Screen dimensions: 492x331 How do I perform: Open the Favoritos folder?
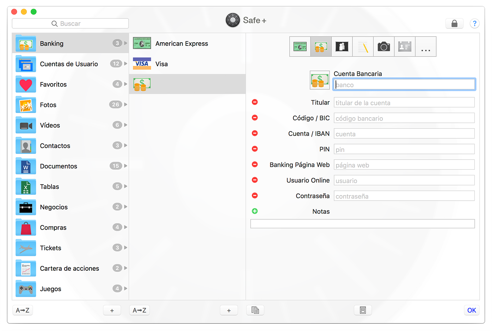70,84
